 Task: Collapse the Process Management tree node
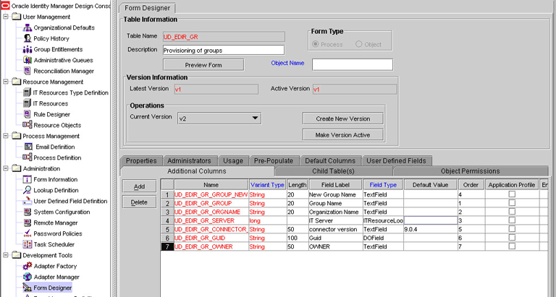point(6,136)
